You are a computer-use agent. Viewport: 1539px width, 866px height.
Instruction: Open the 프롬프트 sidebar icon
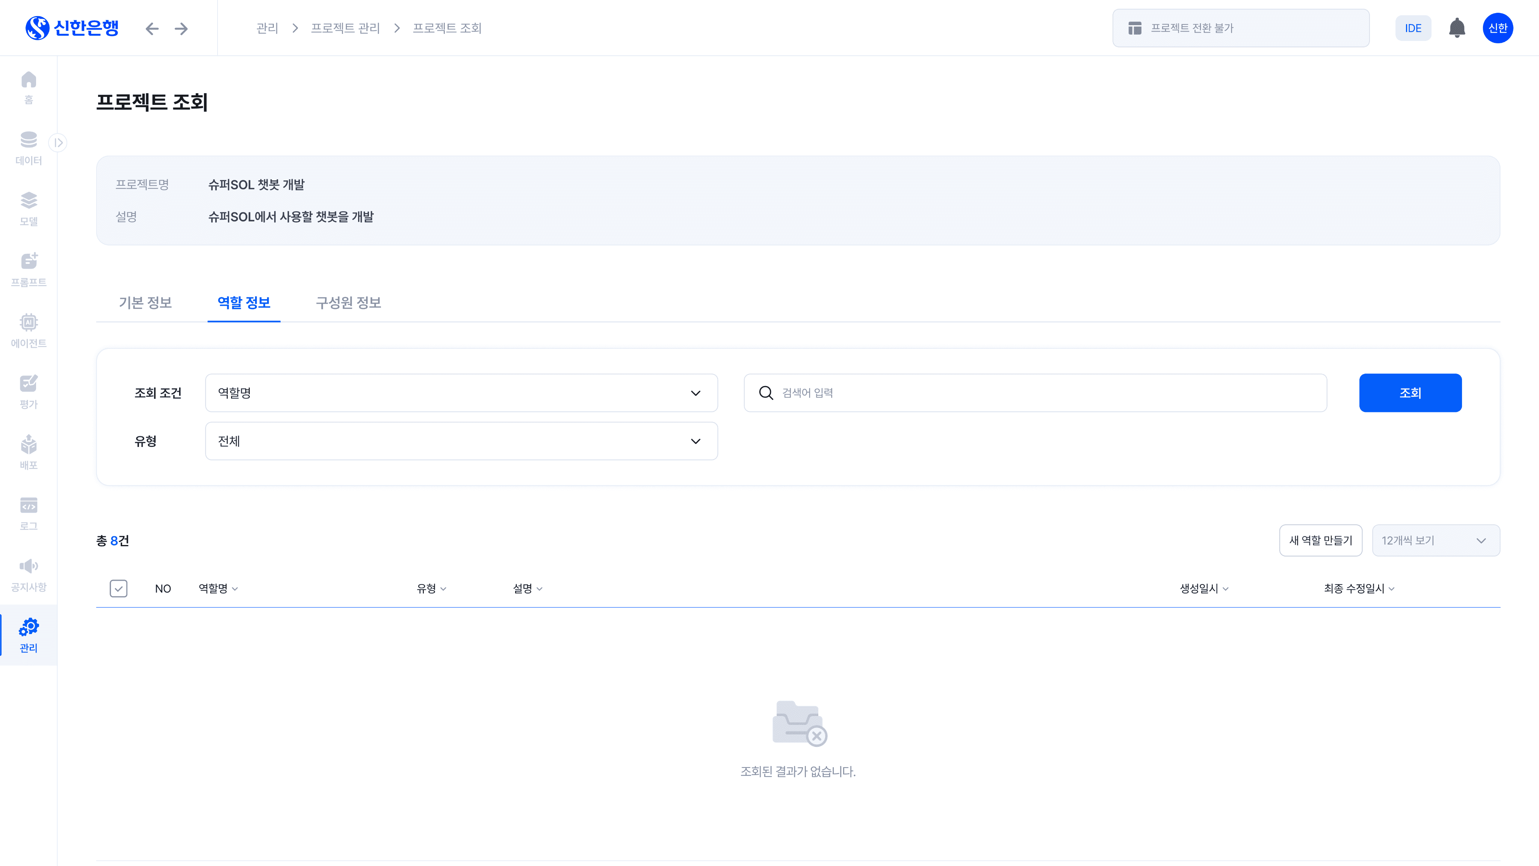click(29, 269)
